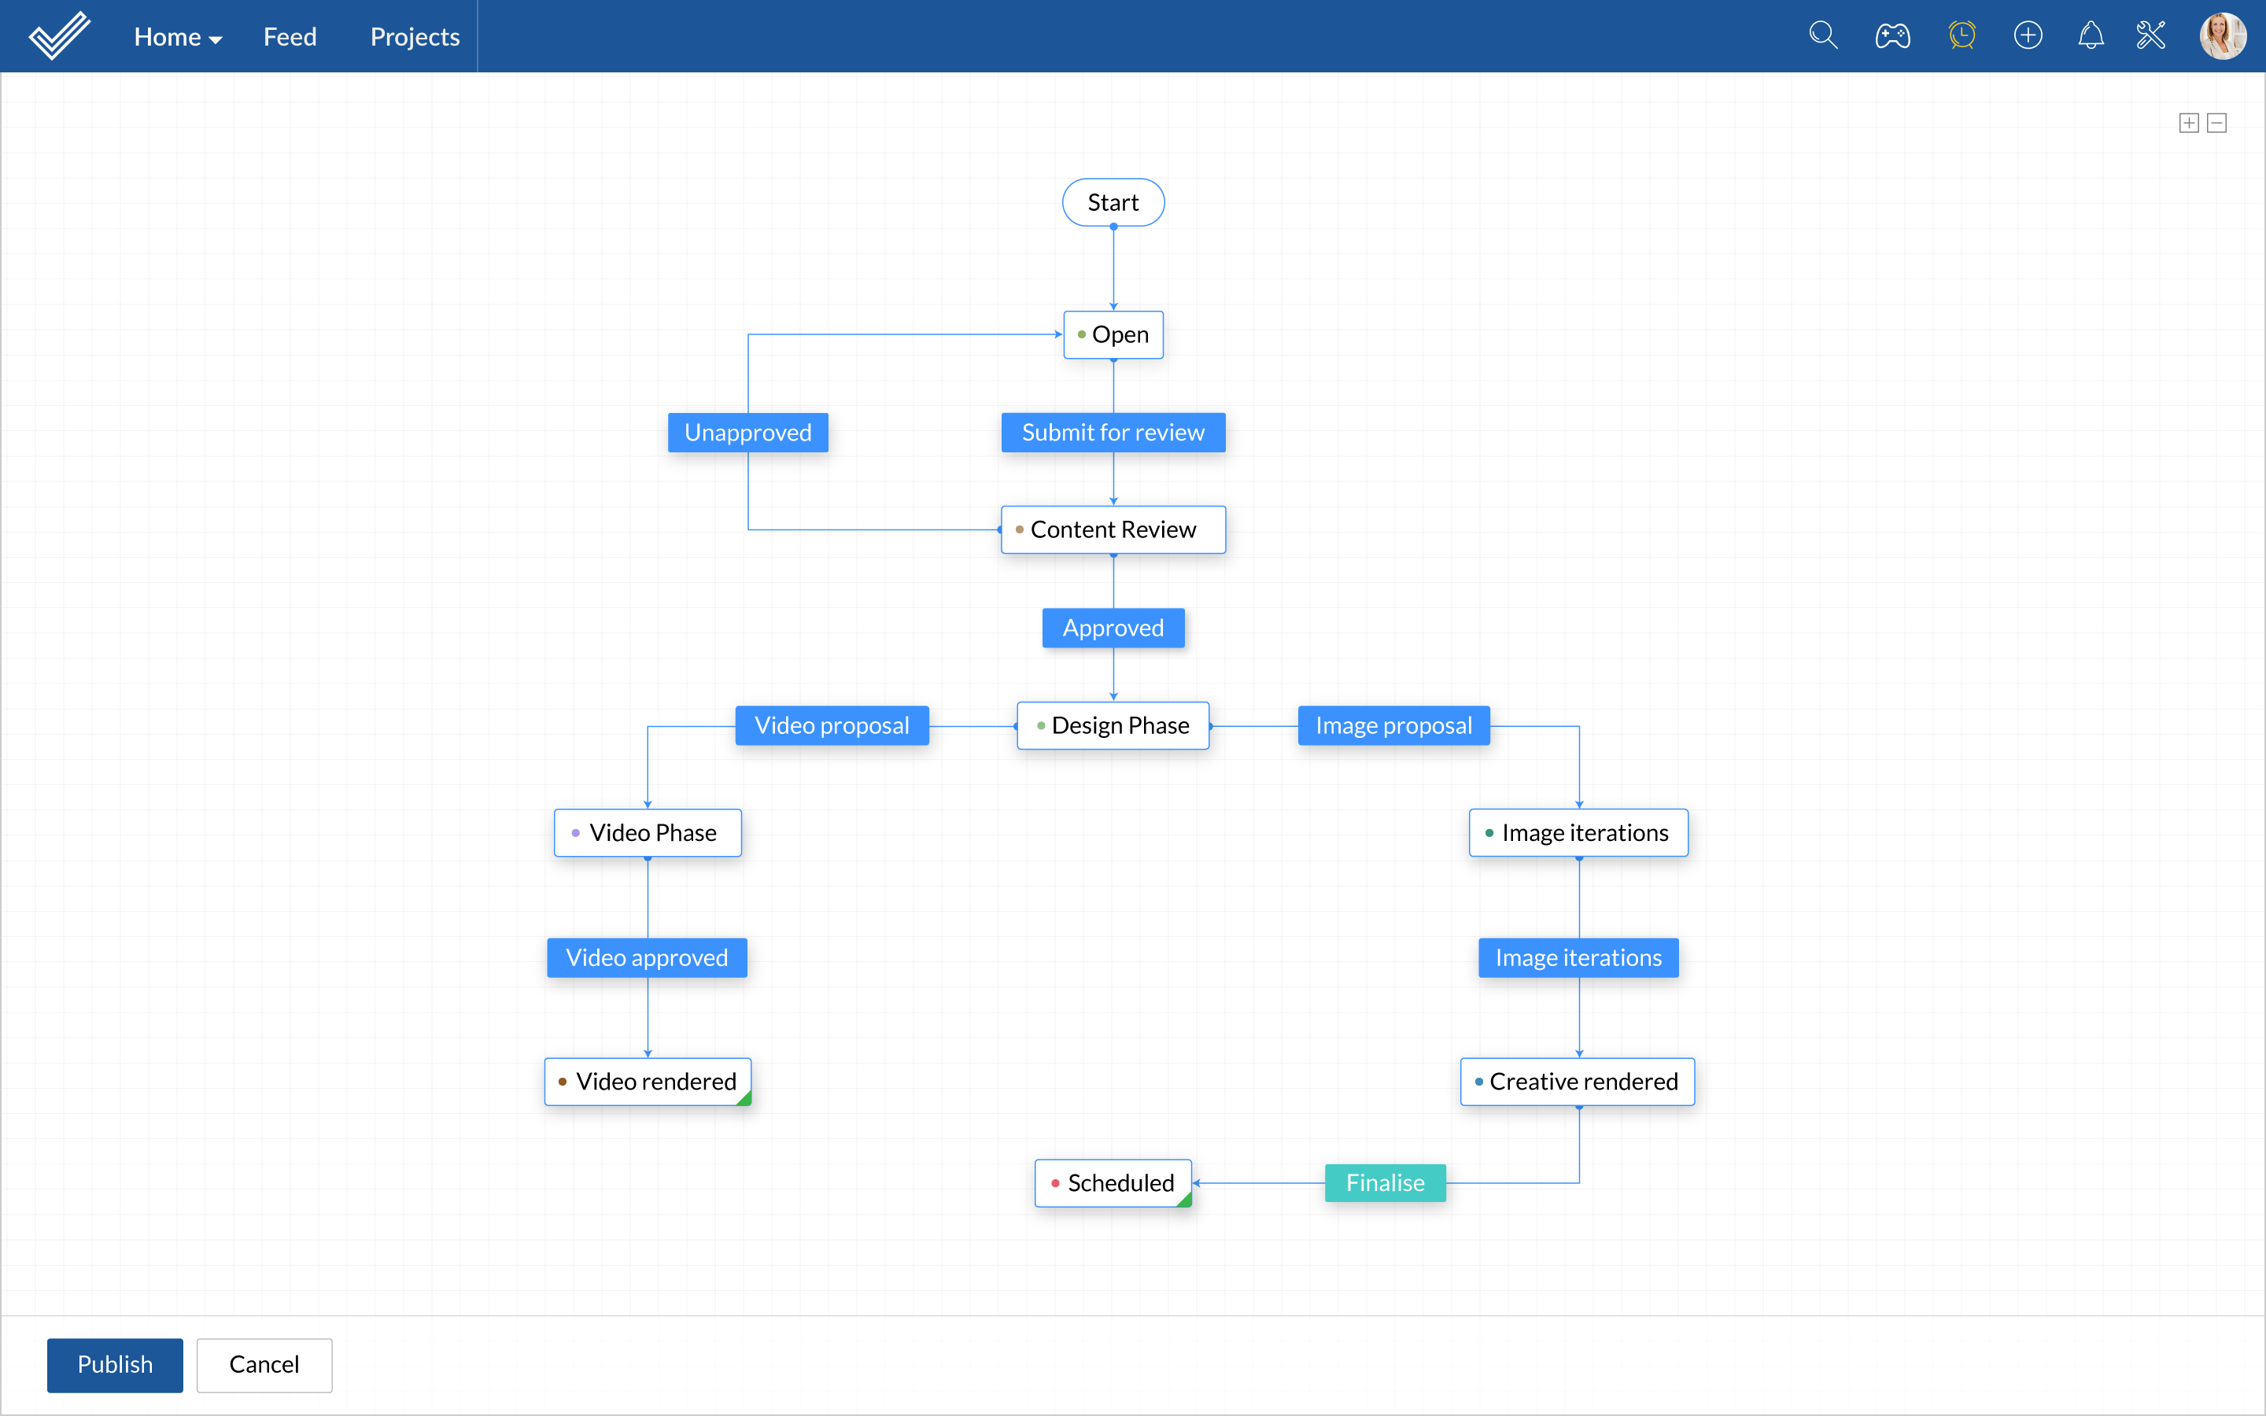Click the Finalise action button
The image size is (2266, 1416).
(1383, 1182)
